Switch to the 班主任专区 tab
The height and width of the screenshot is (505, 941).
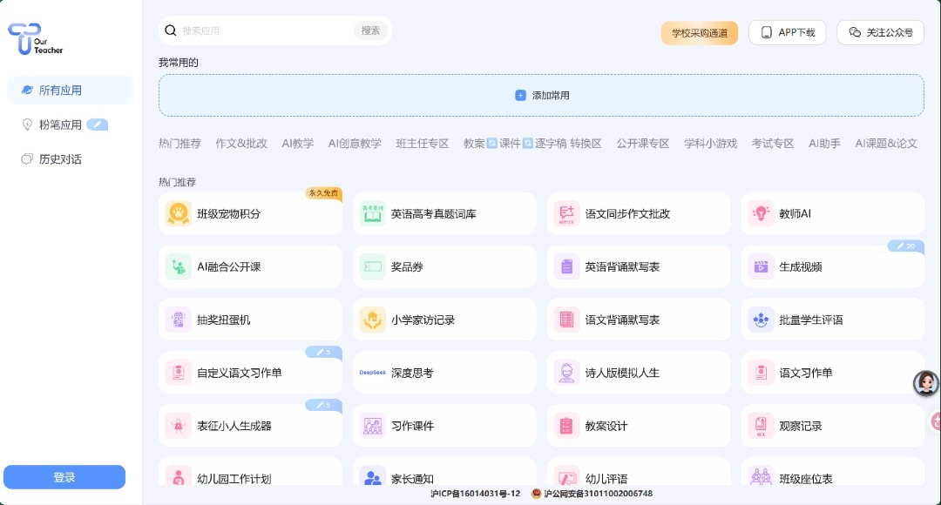pyautogui.click(x=422, y=144)
